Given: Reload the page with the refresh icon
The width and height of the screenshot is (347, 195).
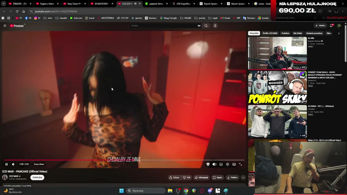Looking at the screenshot, I should pyautogui.click(x=17, y=11).
